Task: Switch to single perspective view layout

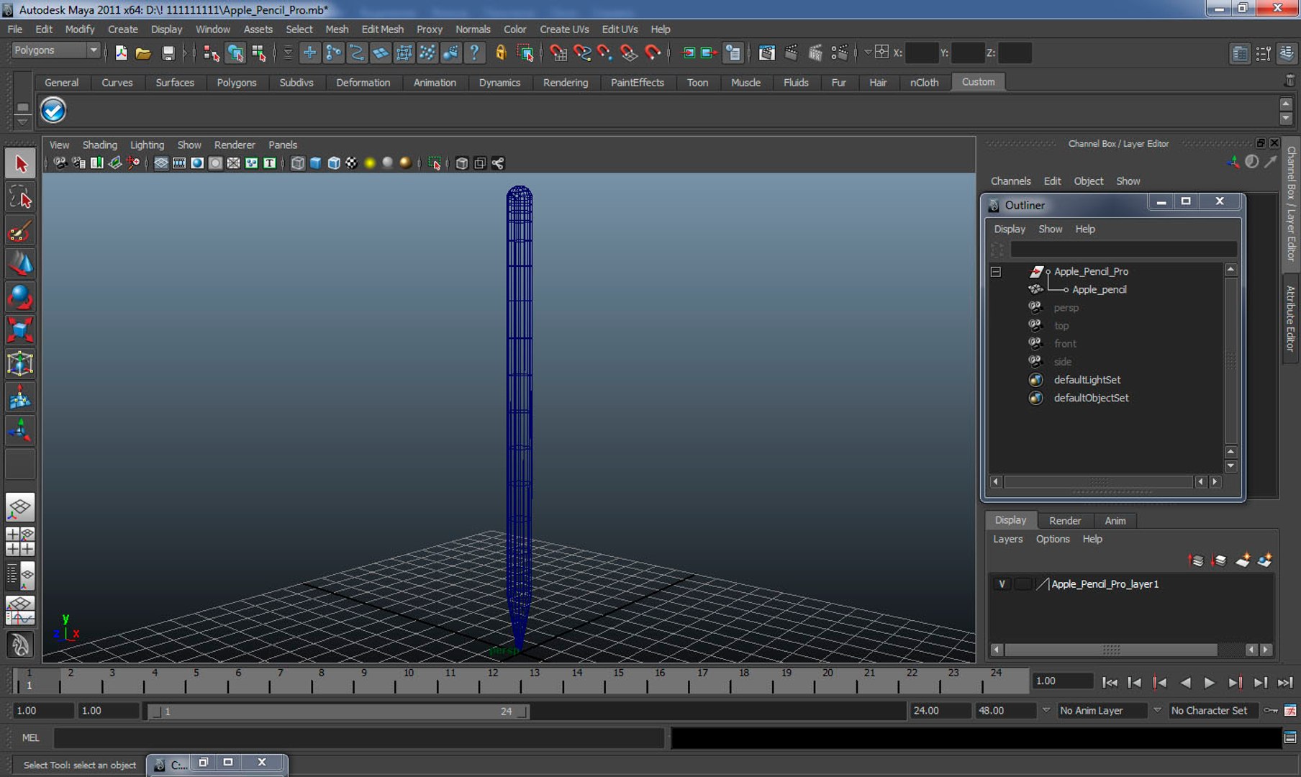Action: click(20, 508)
